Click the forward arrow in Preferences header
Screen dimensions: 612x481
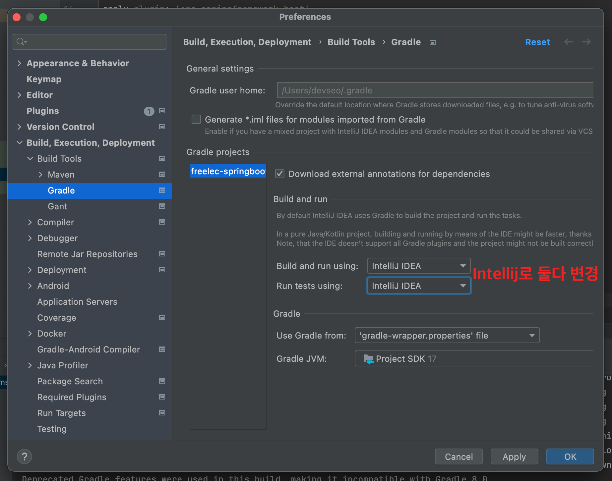pyautogui.click(x=586, y=42)
